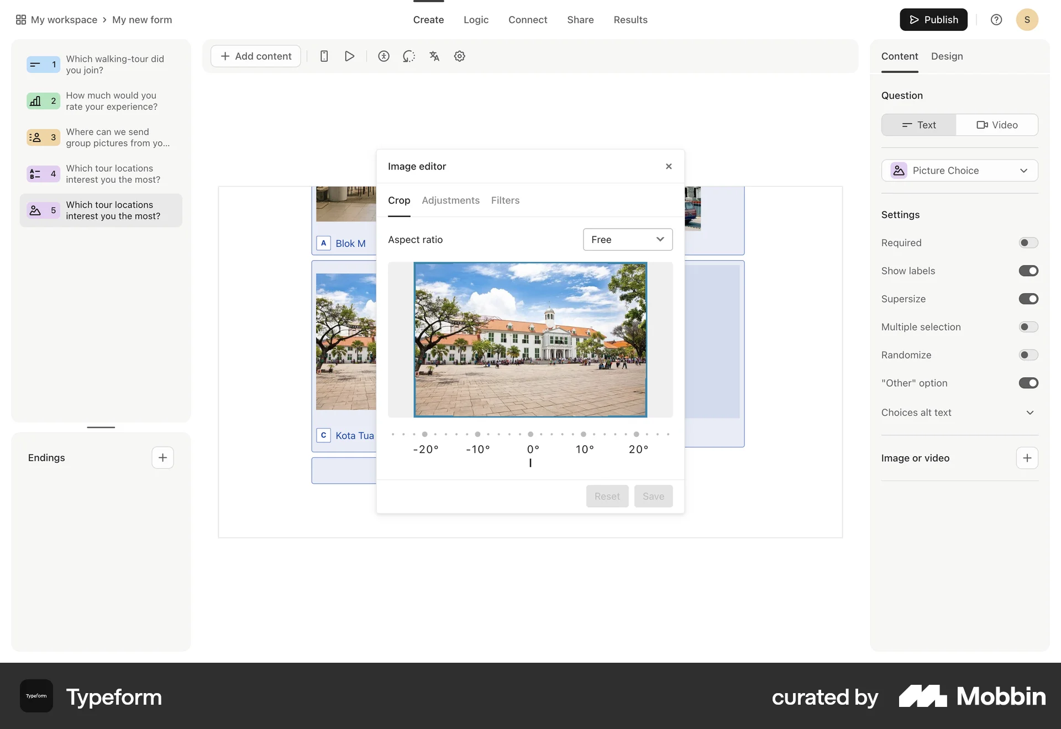Viewport: 1061px width, 729px height.
Task: Switch to the Adjustments tab in Image editor
Action: (x=450, y=200)
